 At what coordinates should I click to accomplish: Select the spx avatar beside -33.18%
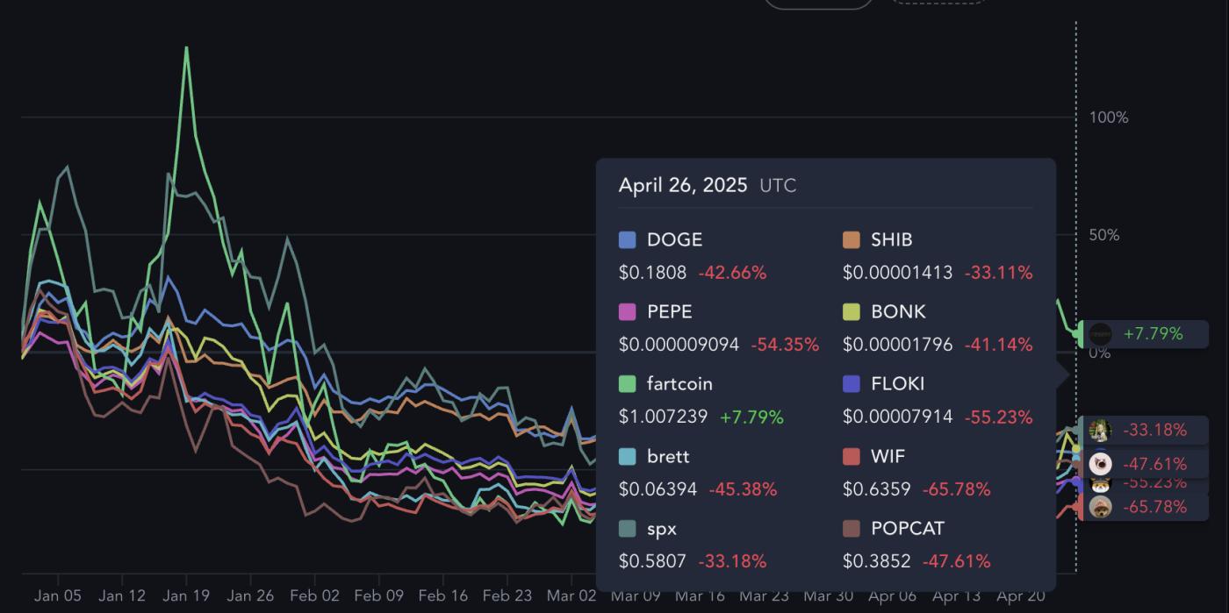click(x=1099, y=431)
